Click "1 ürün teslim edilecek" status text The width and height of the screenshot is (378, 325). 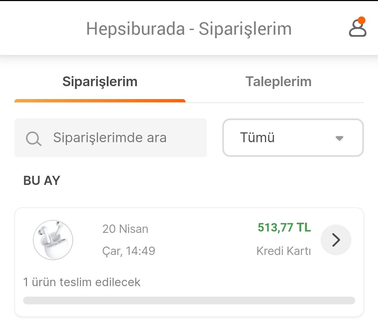tap(82, 282)
